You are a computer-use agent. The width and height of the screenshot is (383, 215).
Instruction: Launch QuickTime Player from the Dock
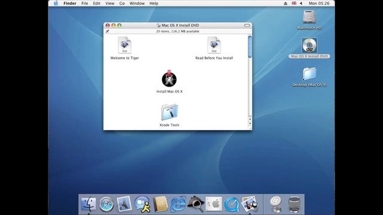[232, 204]
